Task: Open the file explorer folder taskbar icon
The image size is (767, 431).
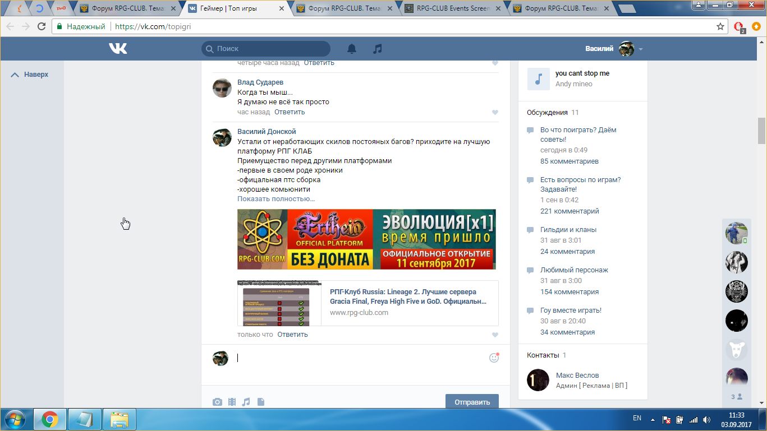Action: [120, 419]
